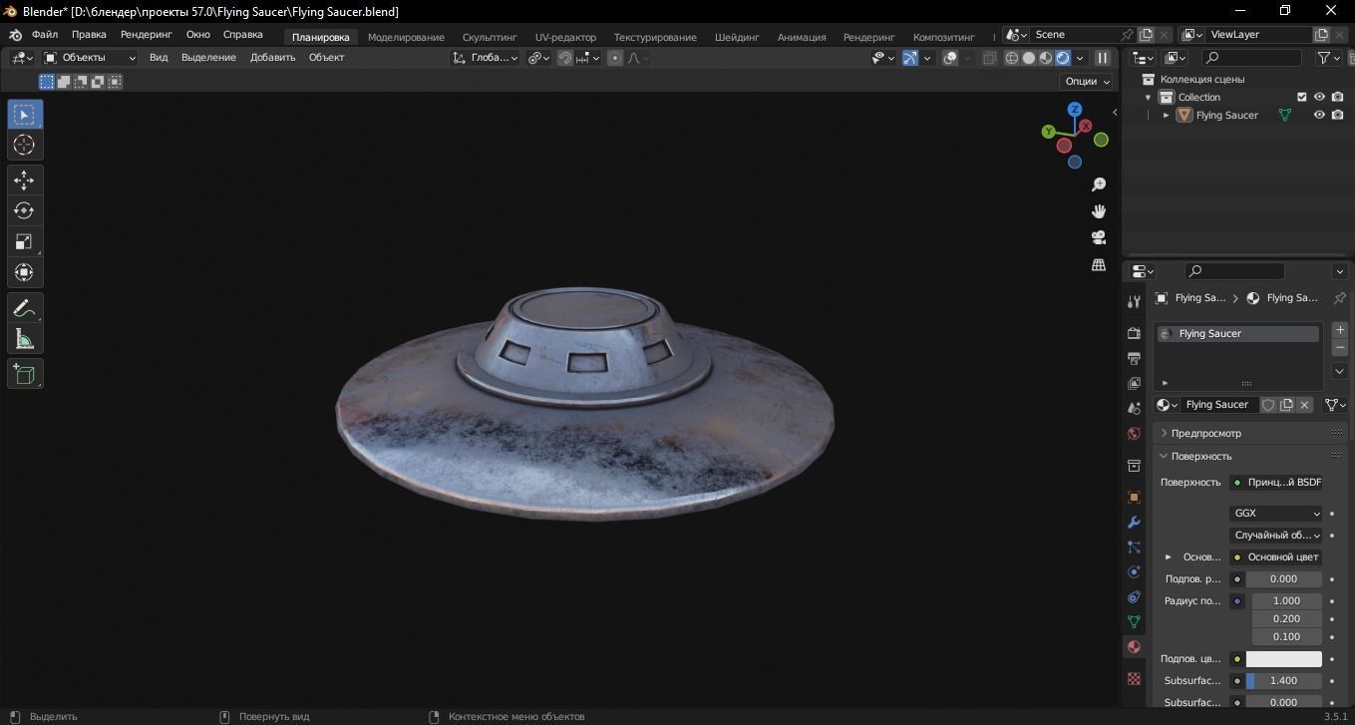The image size is (1355, 725).
Task: Open the Добавить menu in viewport header
Action: [272, 58]
